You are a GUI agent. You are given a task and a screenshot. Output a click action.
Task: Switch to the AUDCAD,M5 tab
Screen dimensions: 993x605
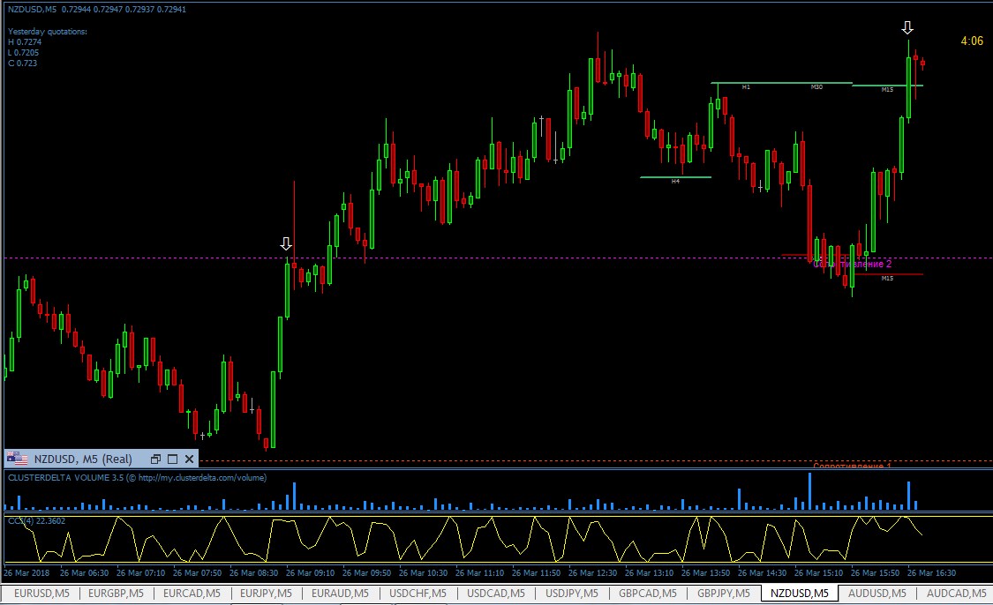[x=957, y=593]
